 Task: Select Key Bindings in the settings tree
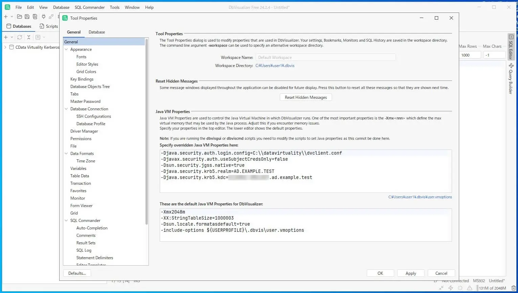click(x=82, y=79)
